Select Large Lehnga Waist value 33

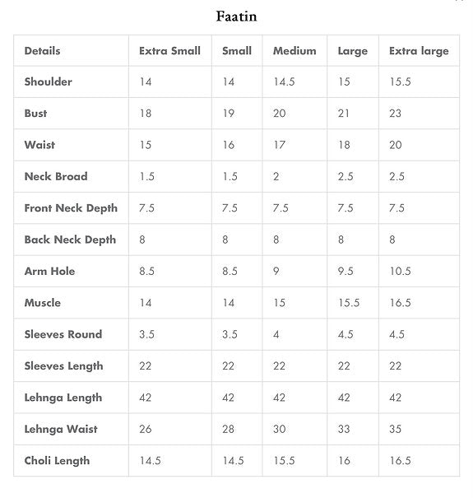344,429
